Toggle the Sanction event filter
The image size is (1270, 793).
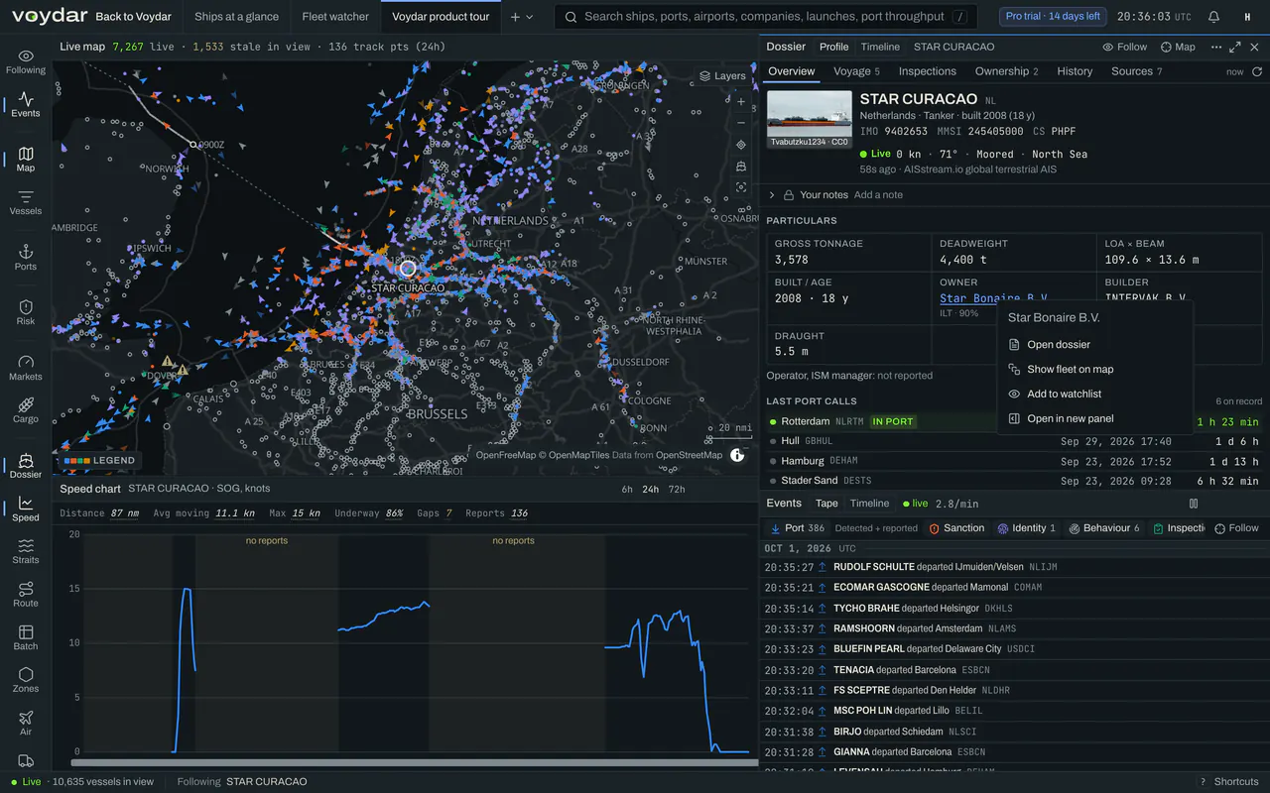(956, 528)
